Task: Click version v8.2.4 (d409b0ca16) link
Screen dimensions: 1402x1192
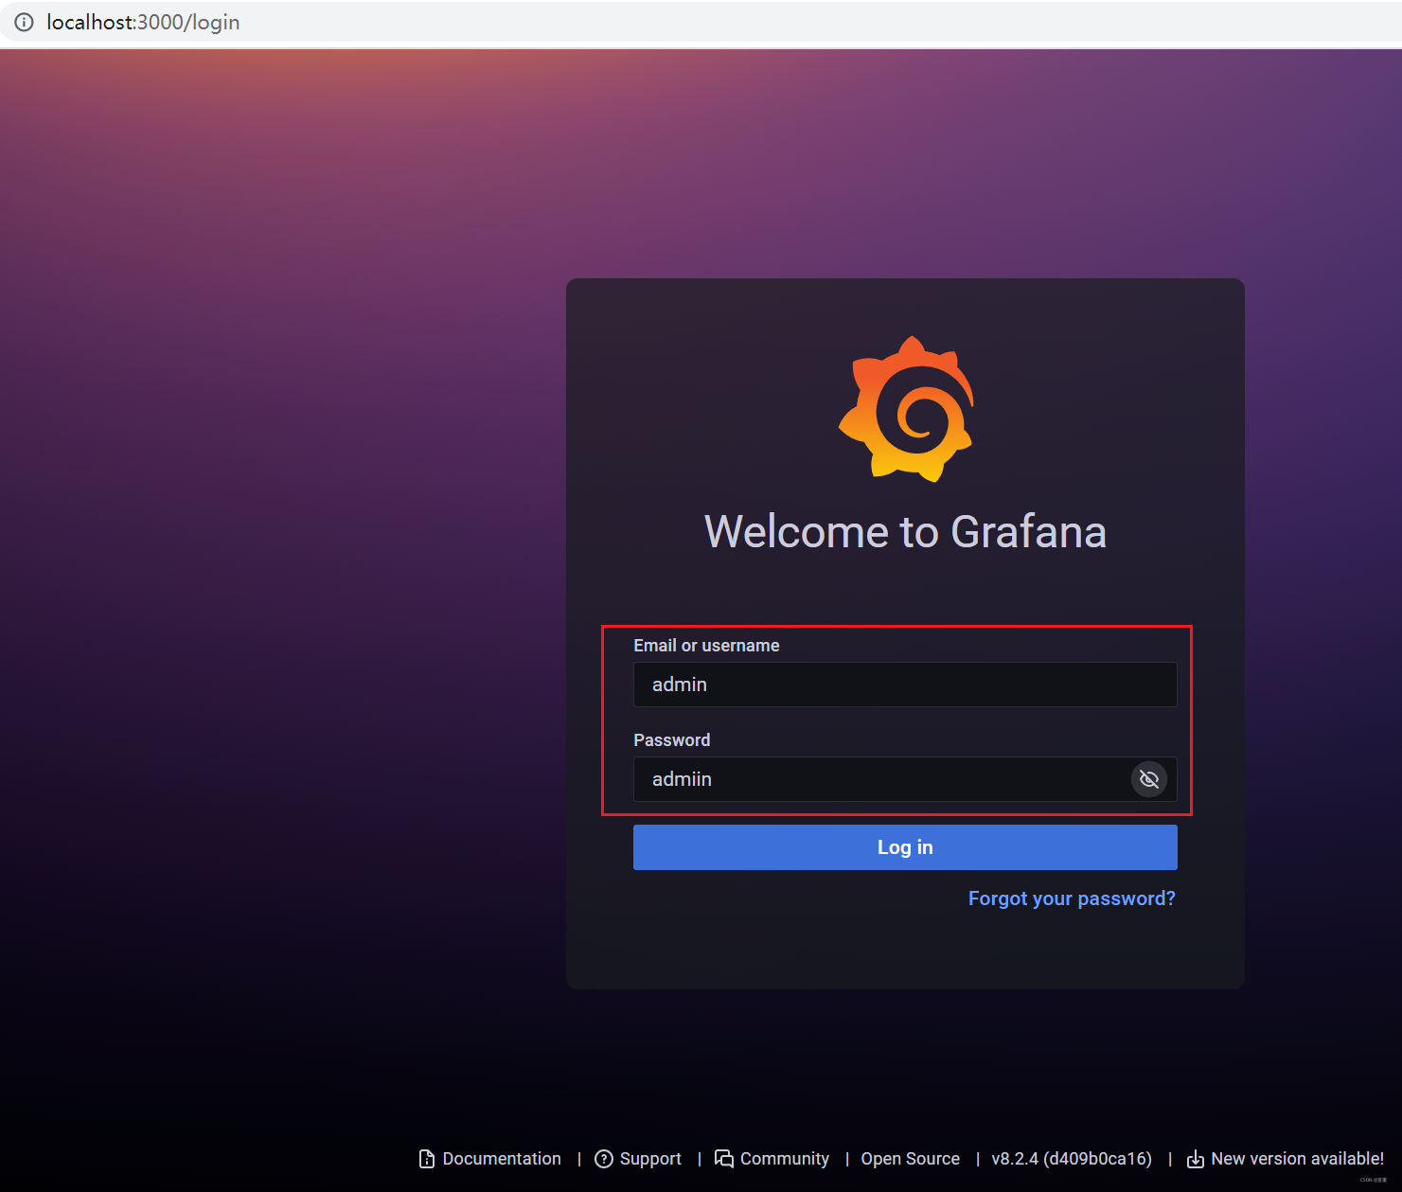Action: tap(1072, 1159)
